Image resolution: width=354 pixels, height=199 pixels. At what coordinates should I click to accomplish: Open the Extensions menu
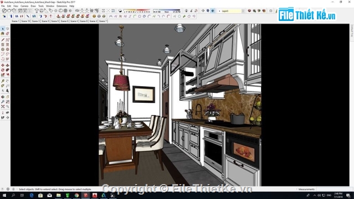[62, 6]
